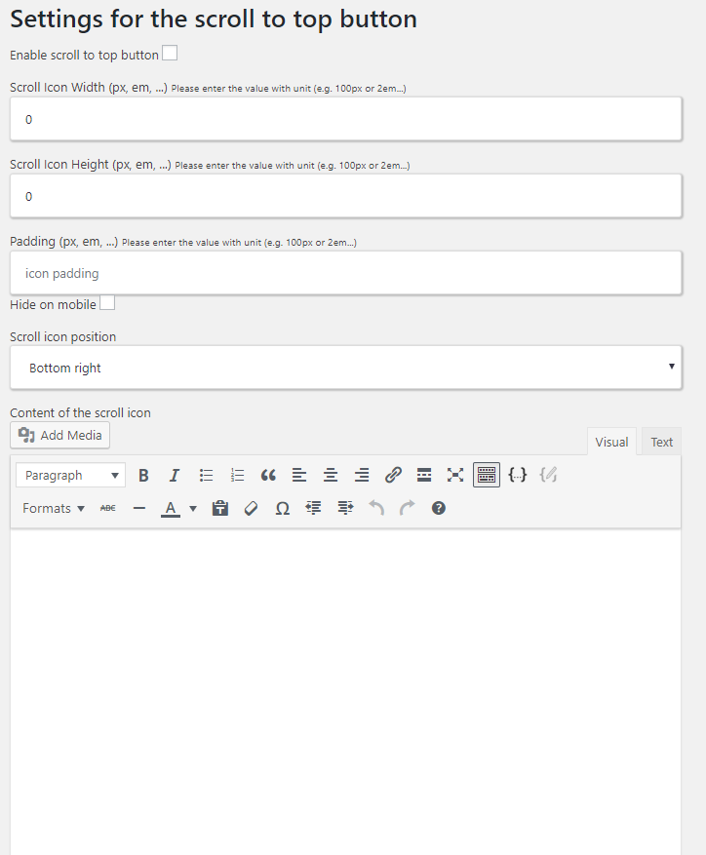Open the Scroll icon position dropdown
706x855 pixels.
(x=345, y=368)
